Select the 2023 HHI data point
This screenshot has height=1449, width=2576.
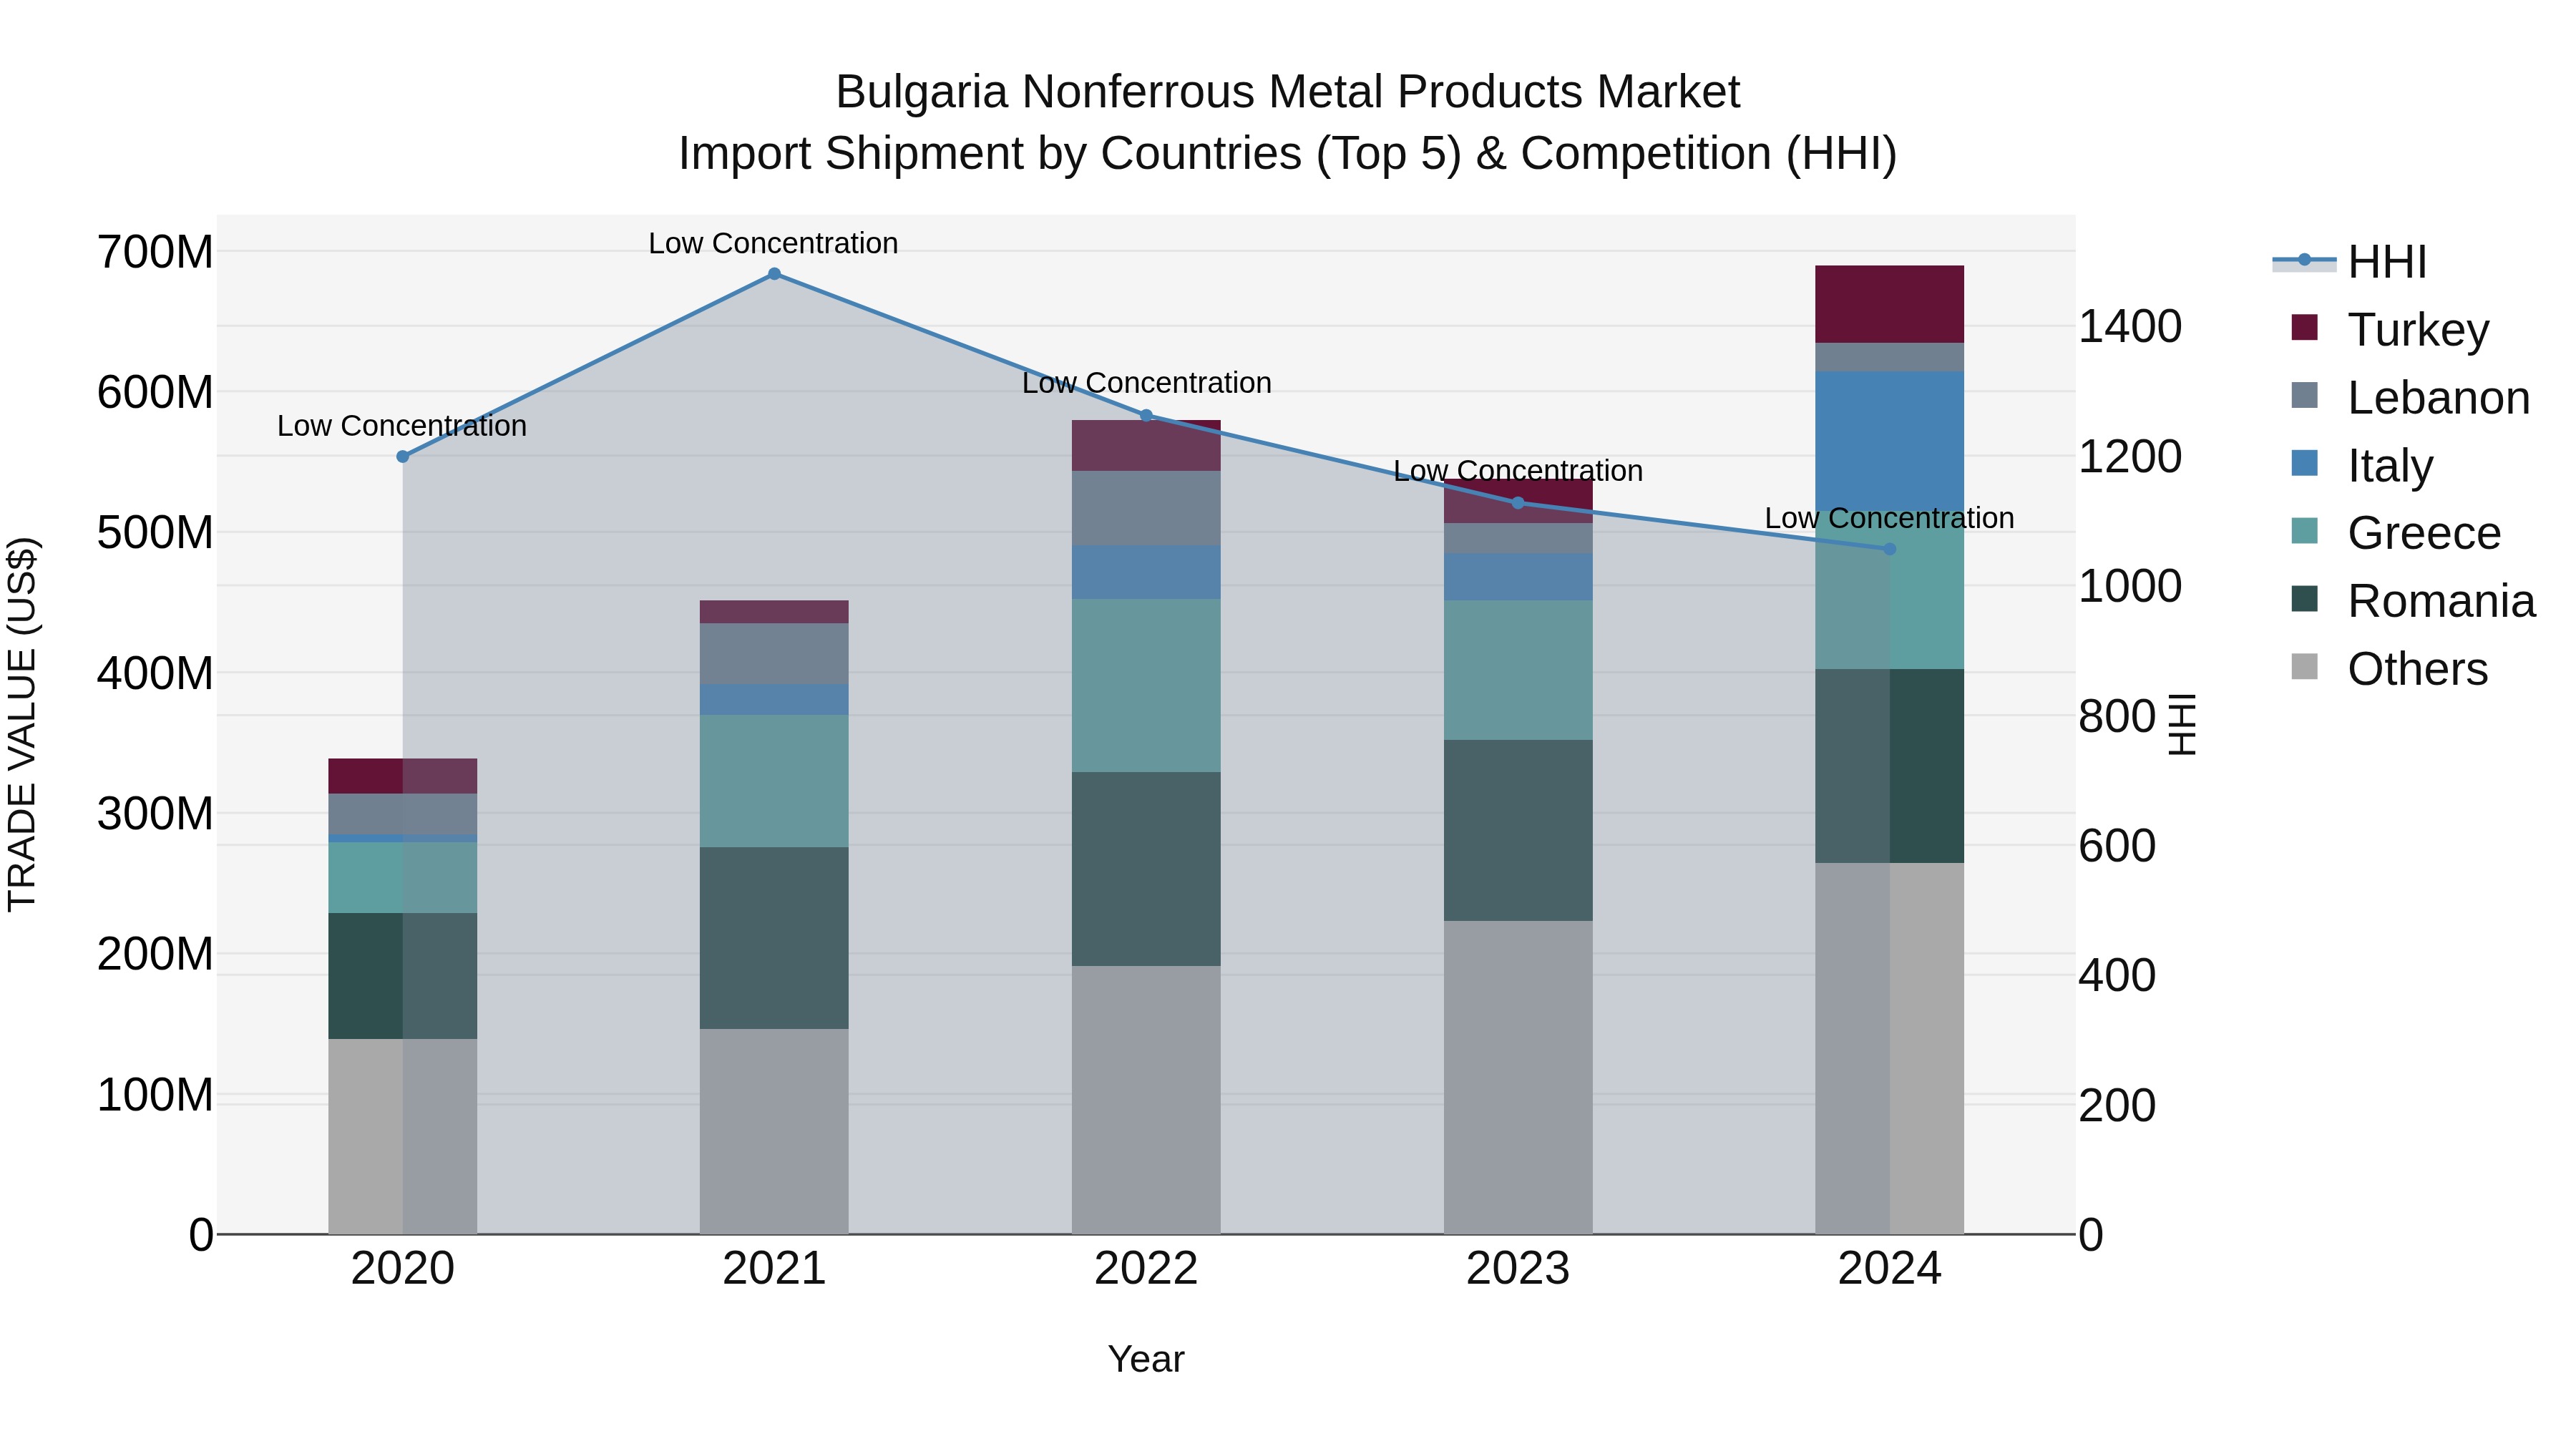1518,503
